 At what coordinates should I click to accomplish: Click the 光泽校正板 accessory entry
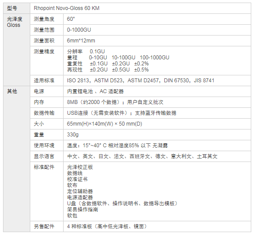80,167
